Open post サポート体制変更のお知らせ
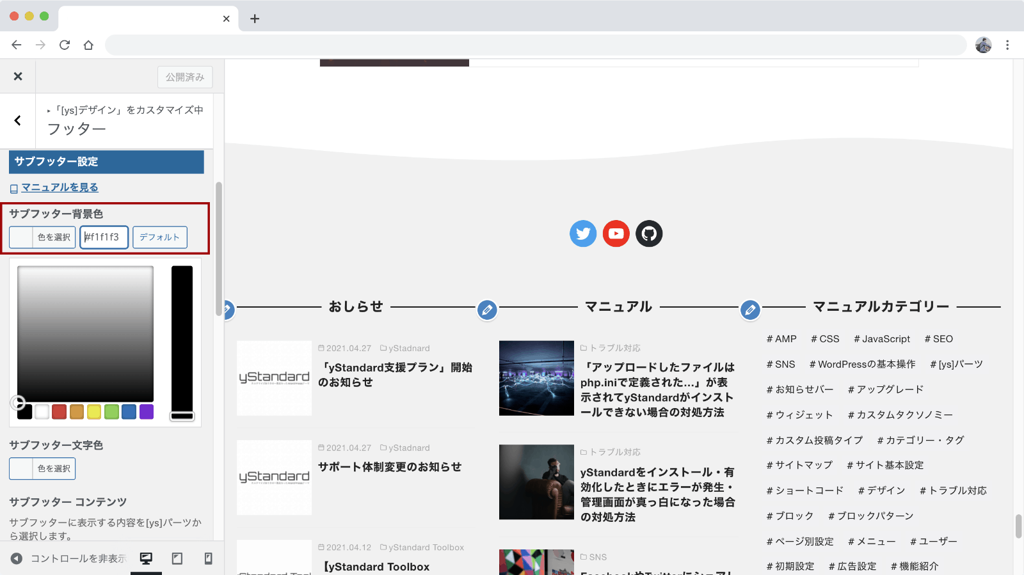The width and height of the screenshot is (1024, 575). [x=390, y=467]
